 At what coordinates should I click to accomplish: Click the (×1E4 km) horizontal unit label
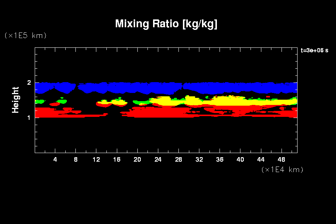(282, 169)
